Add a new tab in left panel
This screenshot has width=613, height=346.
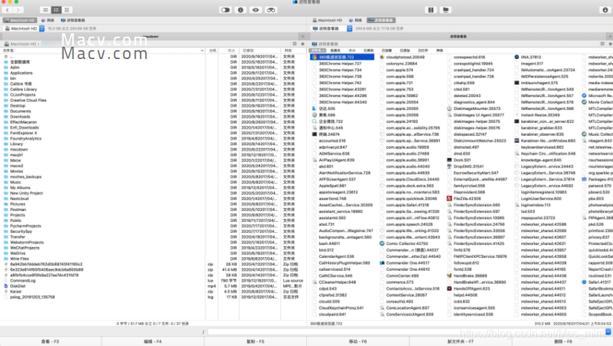pyautogui.click(x=302, y=37)
